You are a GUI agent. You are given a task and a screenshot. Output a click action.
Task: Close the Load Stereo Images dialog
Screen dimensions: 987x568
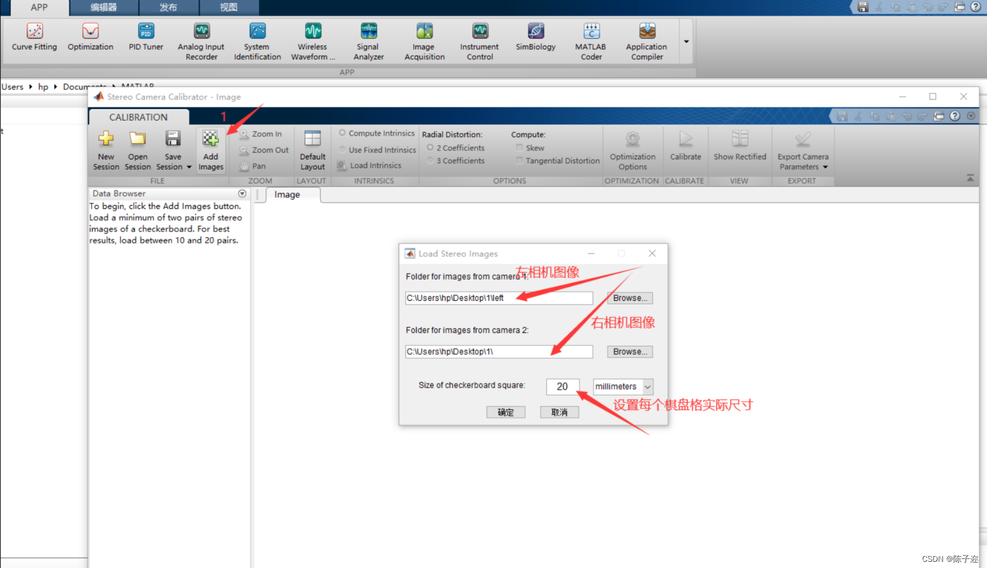[652, 254]
